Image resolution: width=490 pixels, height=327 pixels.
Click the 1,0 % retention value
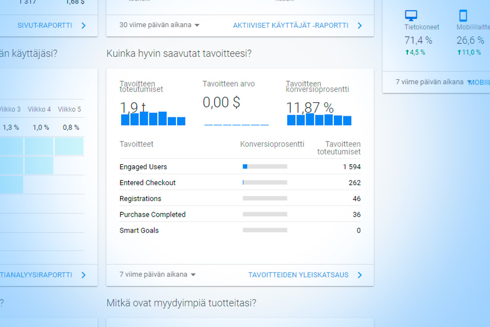[41, 128]
